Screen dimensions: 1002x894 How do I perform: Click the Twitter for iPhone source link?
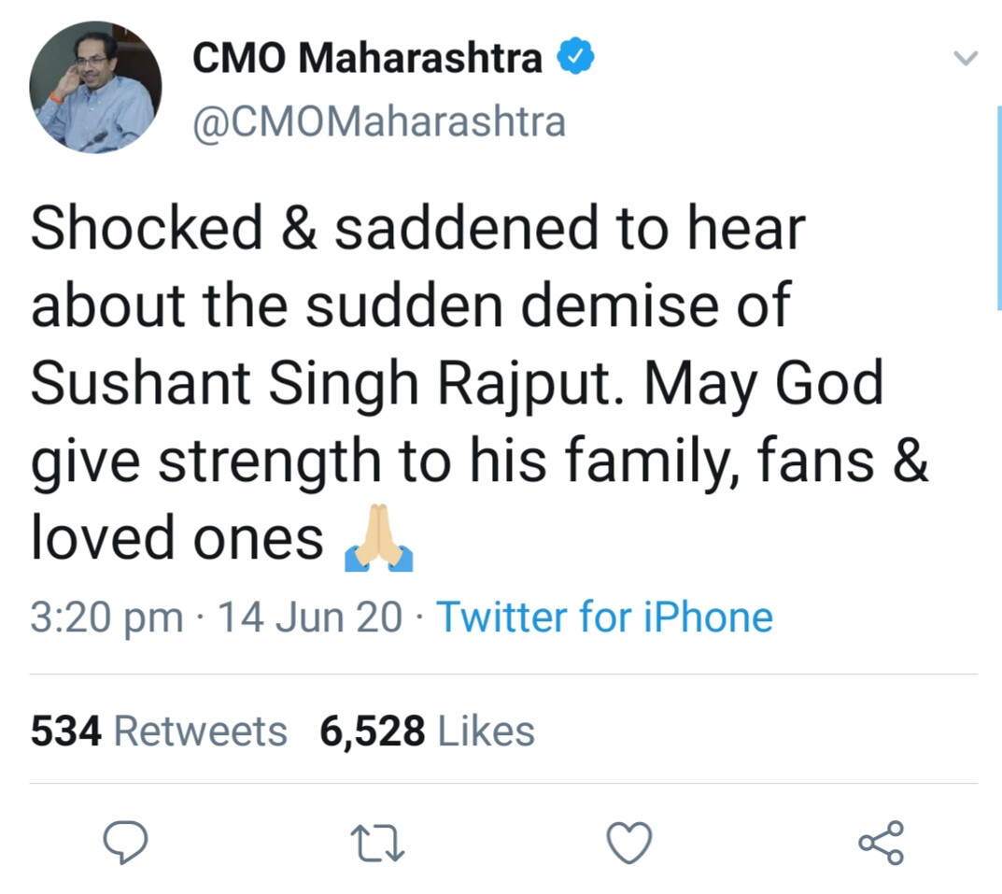tap(605, 617)
